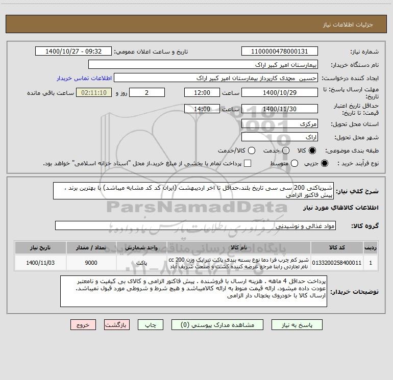This screenshot has width=393, height=380.
Task: Click the واحد شمارش column header
Action: click(x=141, y=247)
